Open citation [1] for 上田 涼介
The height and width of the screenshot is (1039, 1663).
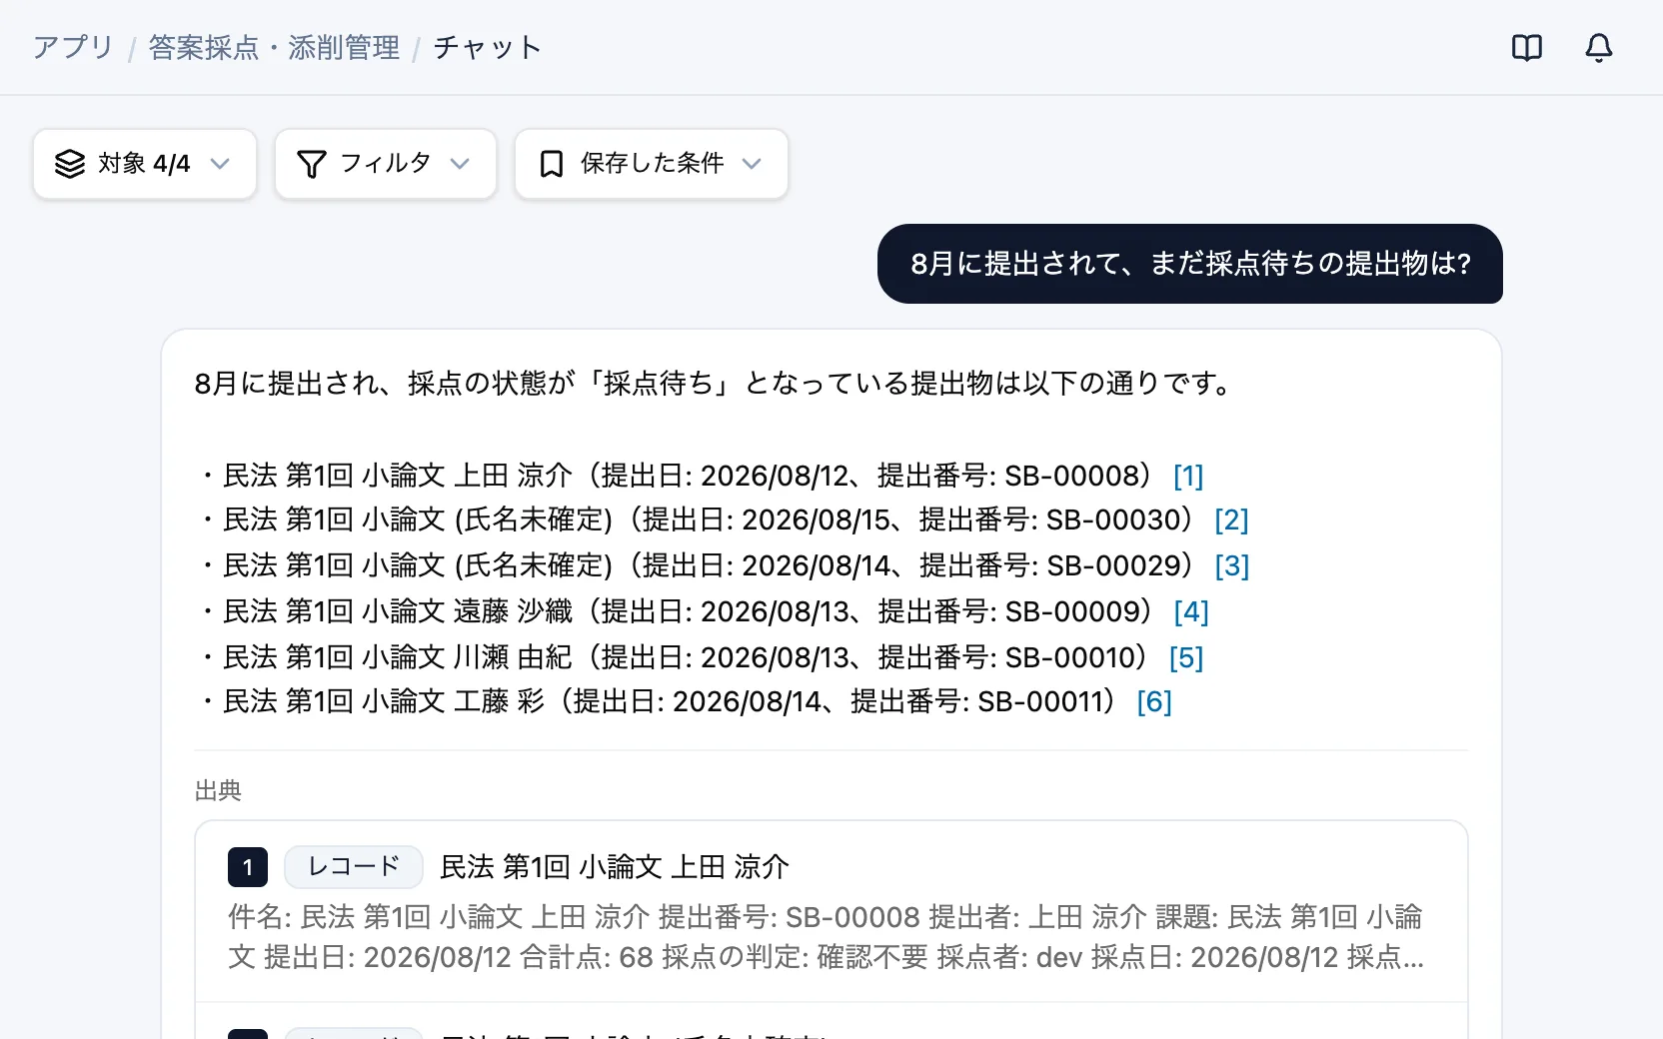(x=1188, y=476)
